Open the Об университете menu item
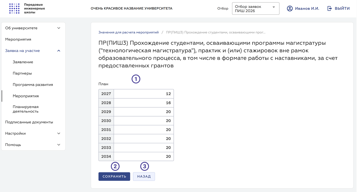The image size is (357, 192). tap(21, 28)
